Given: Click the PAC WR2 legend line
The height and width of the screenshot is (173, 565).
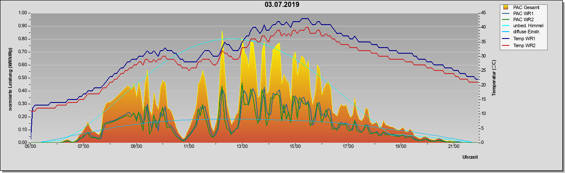Looking at the screenshot, I should pos(506,20).
